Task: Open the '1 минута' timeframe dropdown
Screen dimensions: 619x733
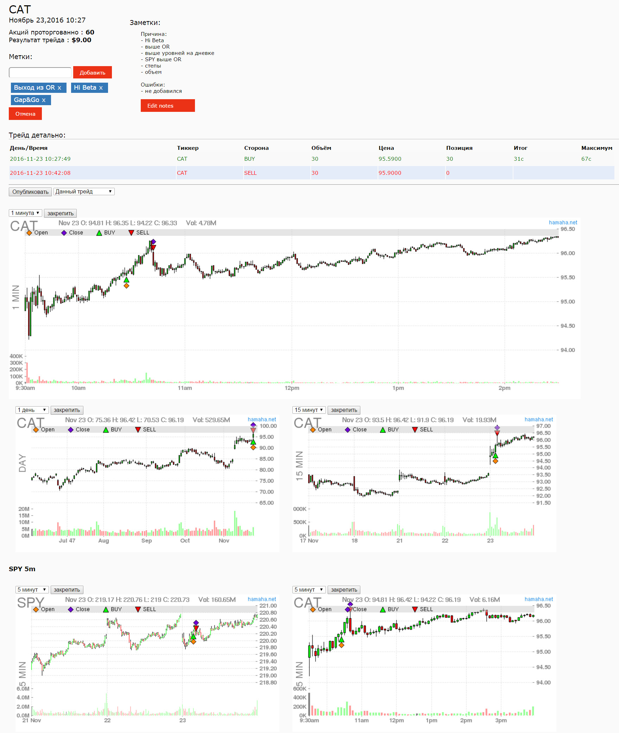Action: 25,213
